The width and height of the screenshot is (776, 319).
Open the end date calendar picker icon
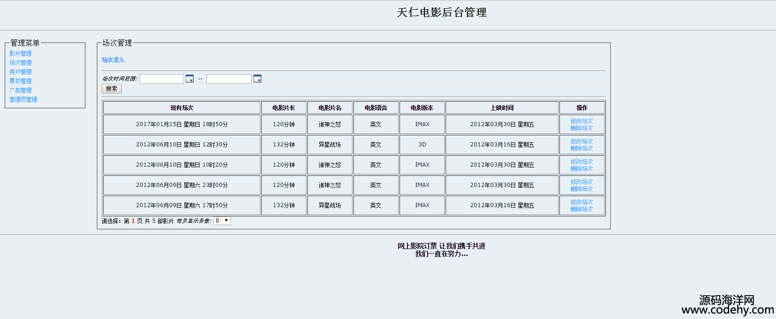tap(257, 79)
